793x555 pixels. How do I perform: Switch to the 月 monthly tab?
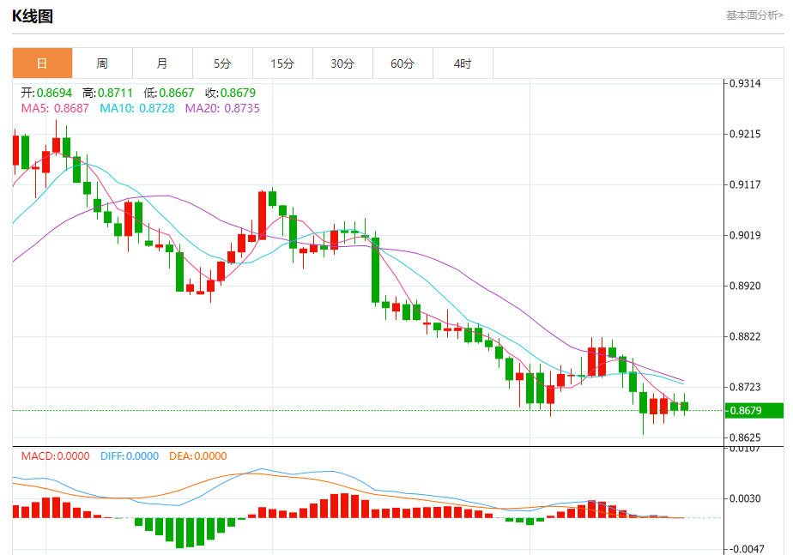(x=162, y=63)
